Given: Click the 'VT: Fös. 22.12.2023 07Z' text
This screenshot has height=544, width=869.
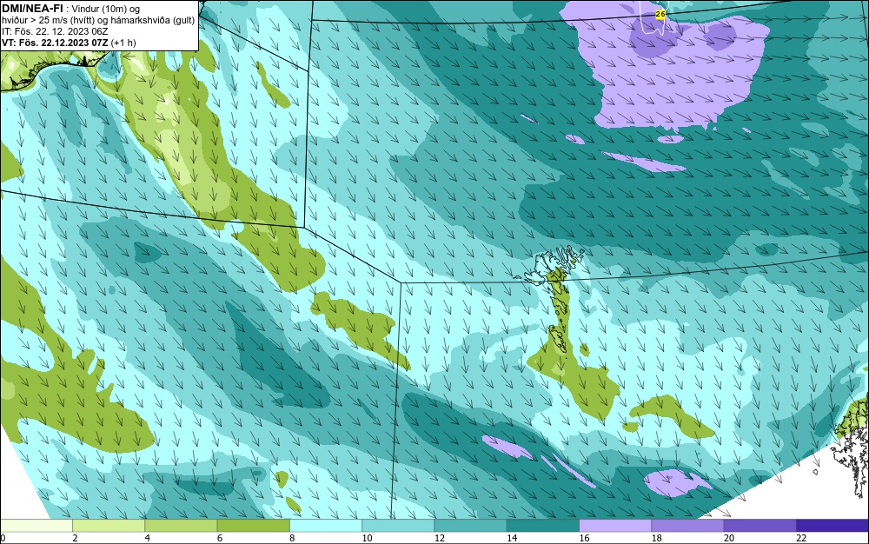Looking at the screenshot, I should point(56,42).
